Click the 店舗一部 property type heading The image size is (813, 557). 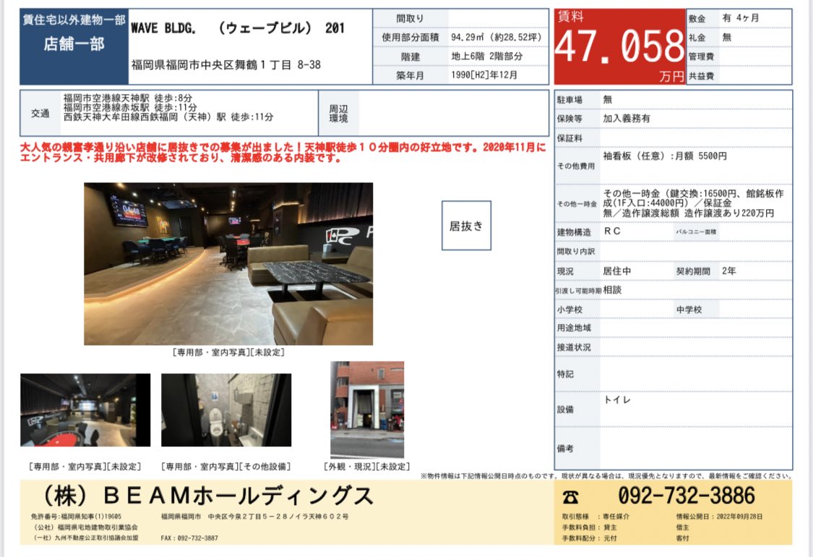(x=74, y=44)
